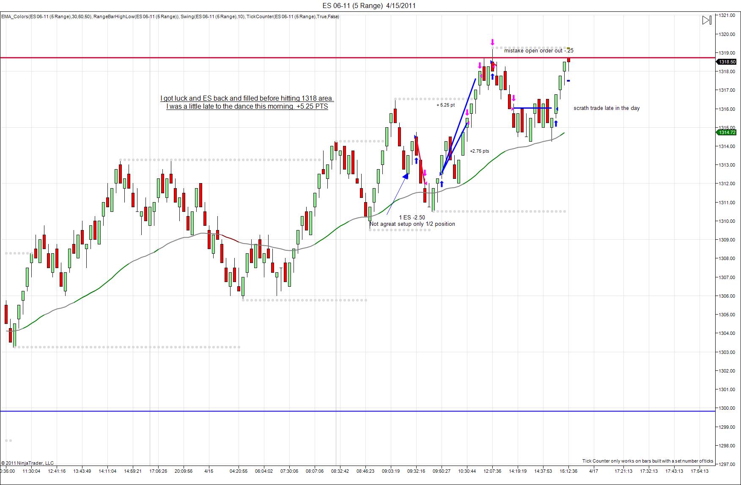Click the 4/15 date label on time axis
Image resolution: width=741 pixels, height=485 pixels.
click(209, 471)
